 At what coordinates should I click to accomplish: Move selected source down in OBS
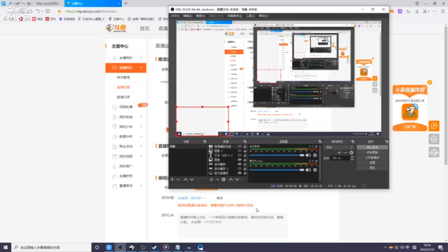tap(237, 179)
